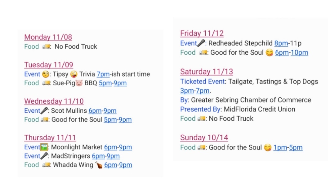
Task: Click the Sunday 10/14 date heading
Action: (204, 138)
